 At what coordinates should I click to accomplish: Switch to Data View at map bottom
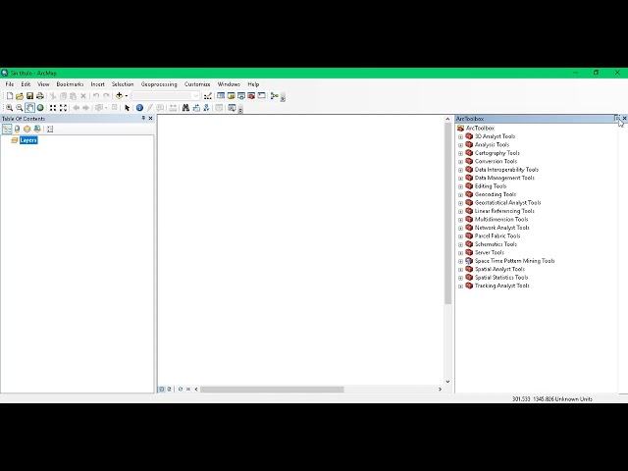coord(162,389)
